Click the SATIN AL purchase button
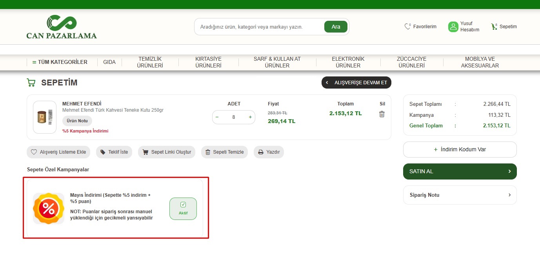Viewport: 540px width, 263px height. coord(460,171)
